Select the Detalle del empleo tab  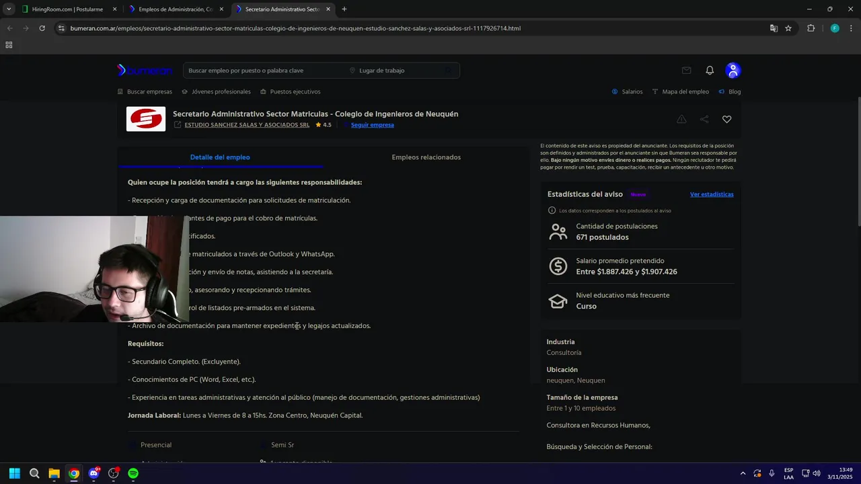tap(220, 157)
